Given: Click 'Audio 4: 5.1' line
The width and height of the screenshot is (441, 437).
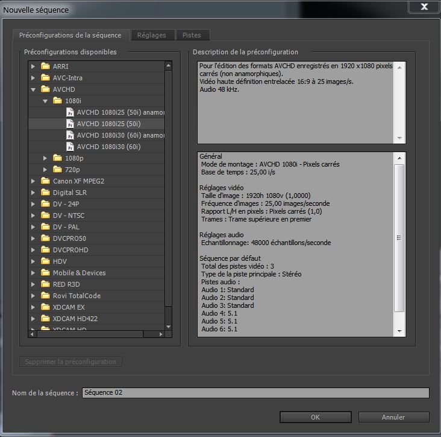Looking at the screenshot, I should pyautogui.click(x=219, y=313).
